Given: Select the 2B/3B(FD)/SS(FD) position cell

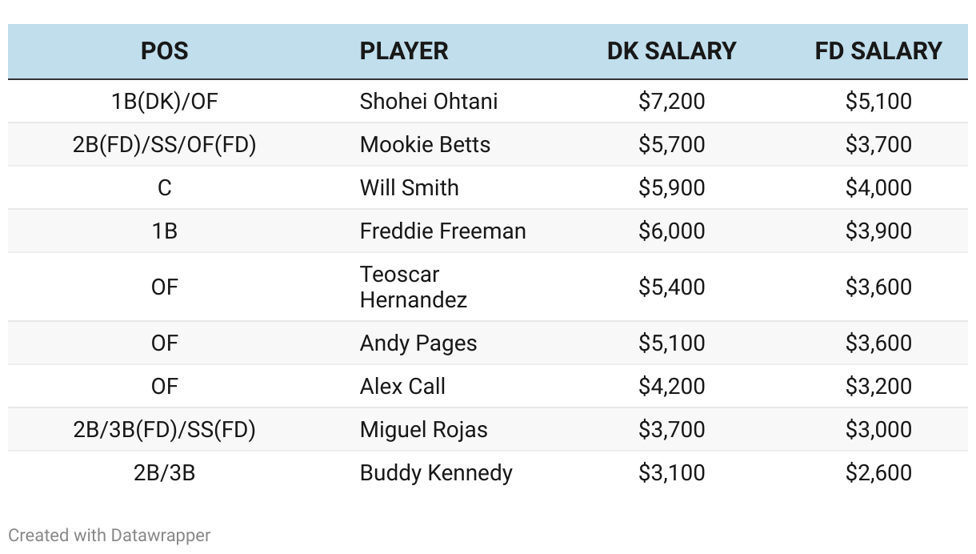Looking at the screenshot, I should (164, 429).
